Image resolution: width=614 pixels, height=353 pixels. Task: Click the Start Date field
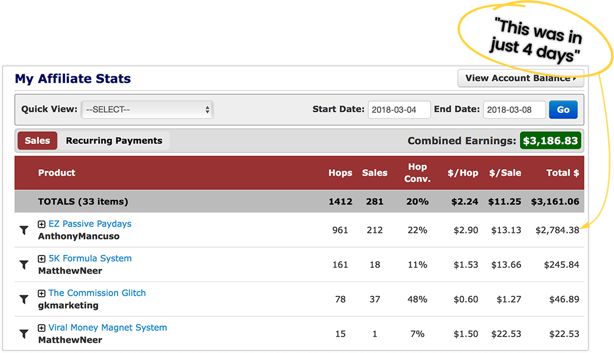399,110
